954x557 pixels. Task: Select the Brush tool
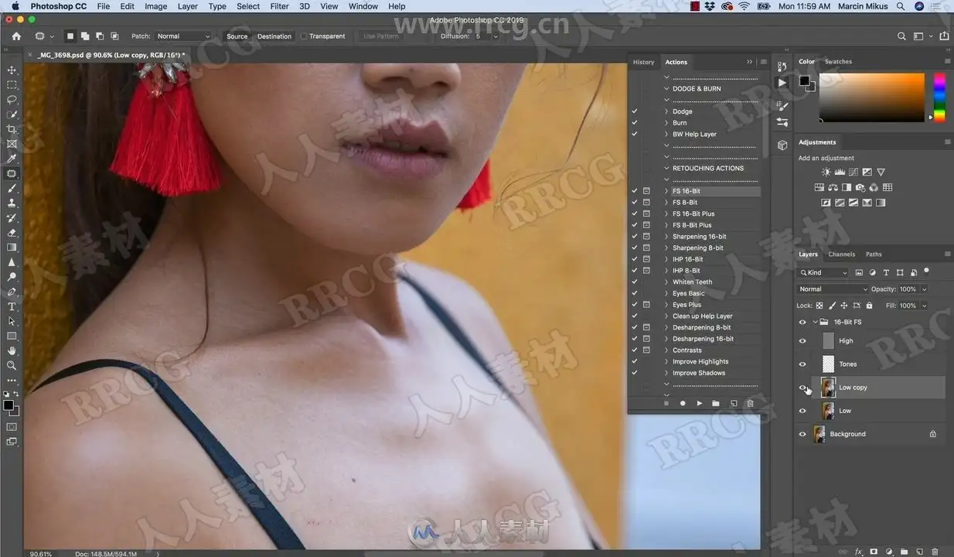12,188
